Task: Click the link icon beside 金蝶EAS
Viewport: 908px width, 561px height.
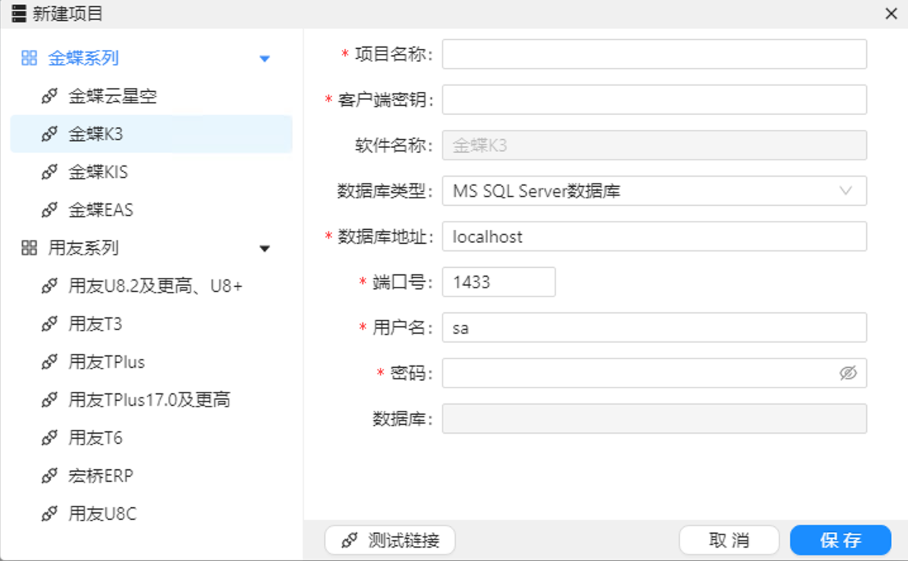Action: tap(49, 210)
